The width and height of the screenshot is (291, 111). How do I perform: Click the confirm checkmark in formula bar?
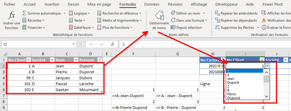pos(102,45)
